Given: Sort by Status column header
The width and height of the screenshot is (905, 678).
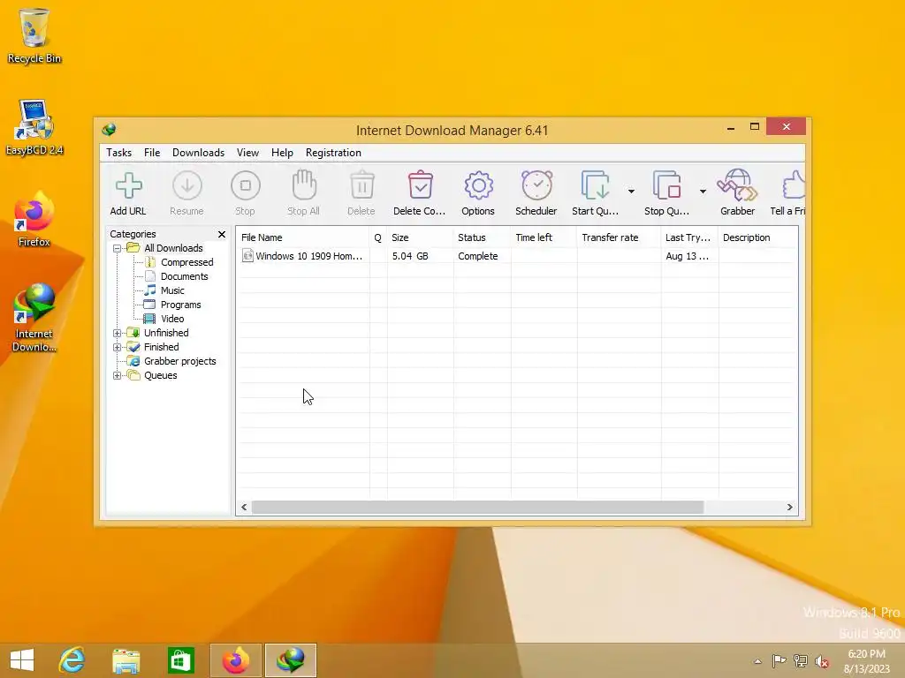Looking at the screenshot, I should pos(482,237).
